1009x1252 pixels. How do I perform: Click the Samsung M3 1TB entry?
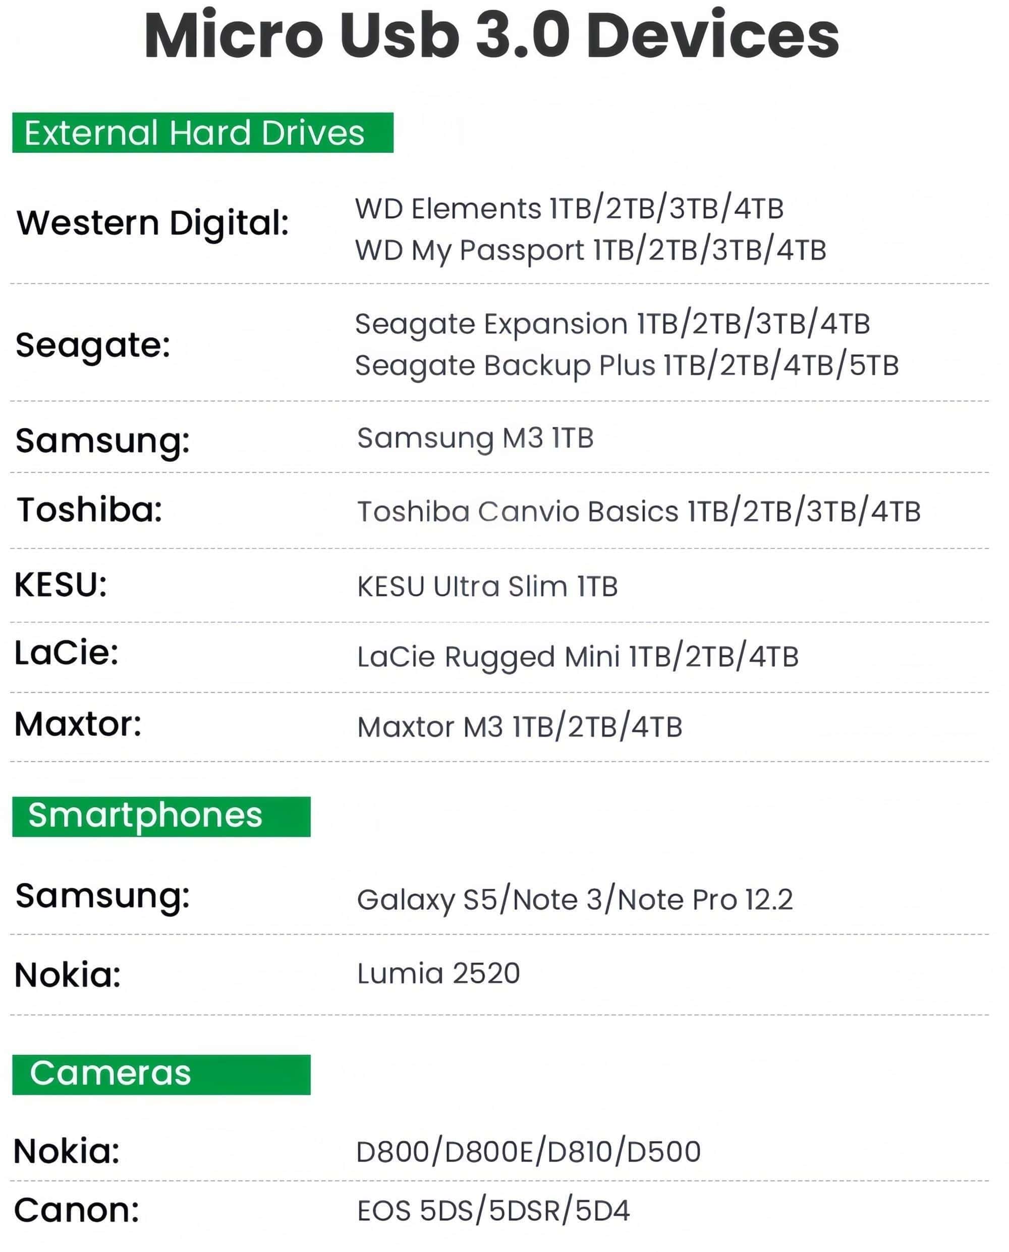[475, 438]
